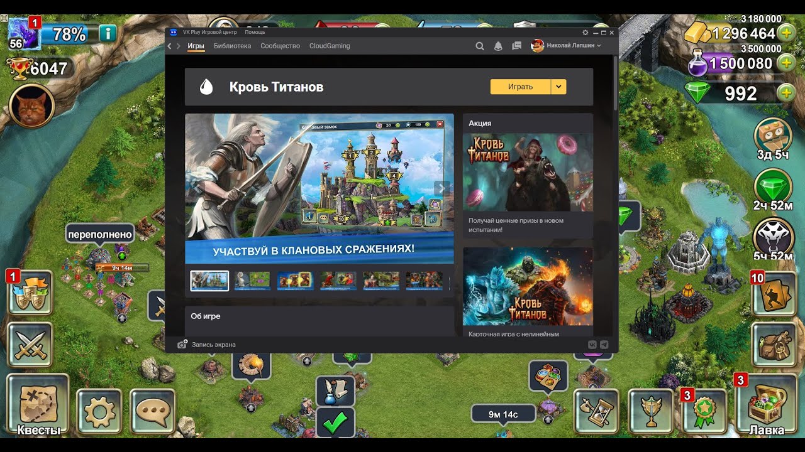
Task: Start Запись экрана screen recording
Action: (x=207, y=345)
